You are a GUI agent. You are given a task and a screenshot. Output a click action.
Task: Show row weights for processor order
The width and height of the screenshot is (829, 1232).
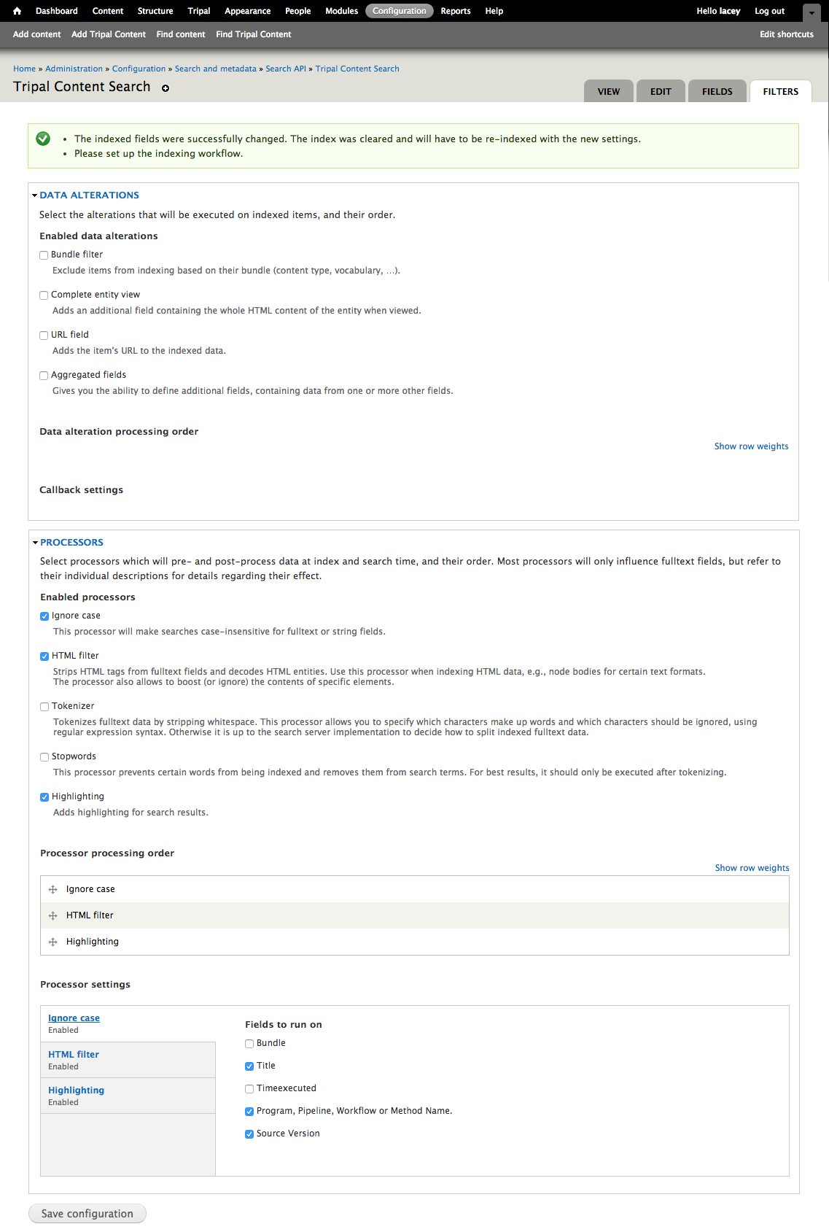pos(752,868)
